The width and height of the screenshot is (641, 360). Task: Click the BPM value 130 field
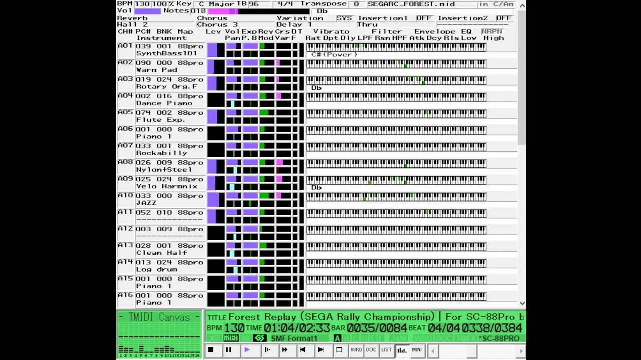point(142,4)
